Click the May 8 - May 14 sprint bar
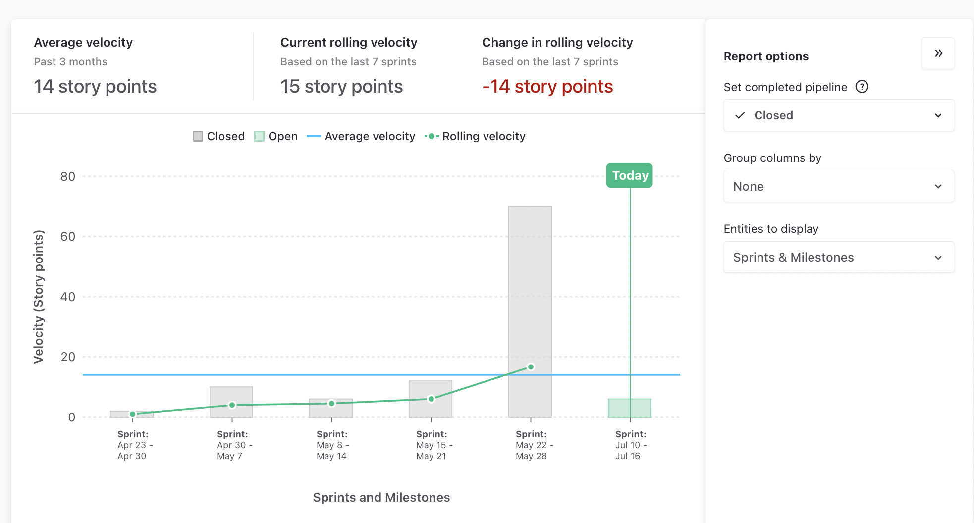This screenshot has height=523, width=974. [331, 408]
